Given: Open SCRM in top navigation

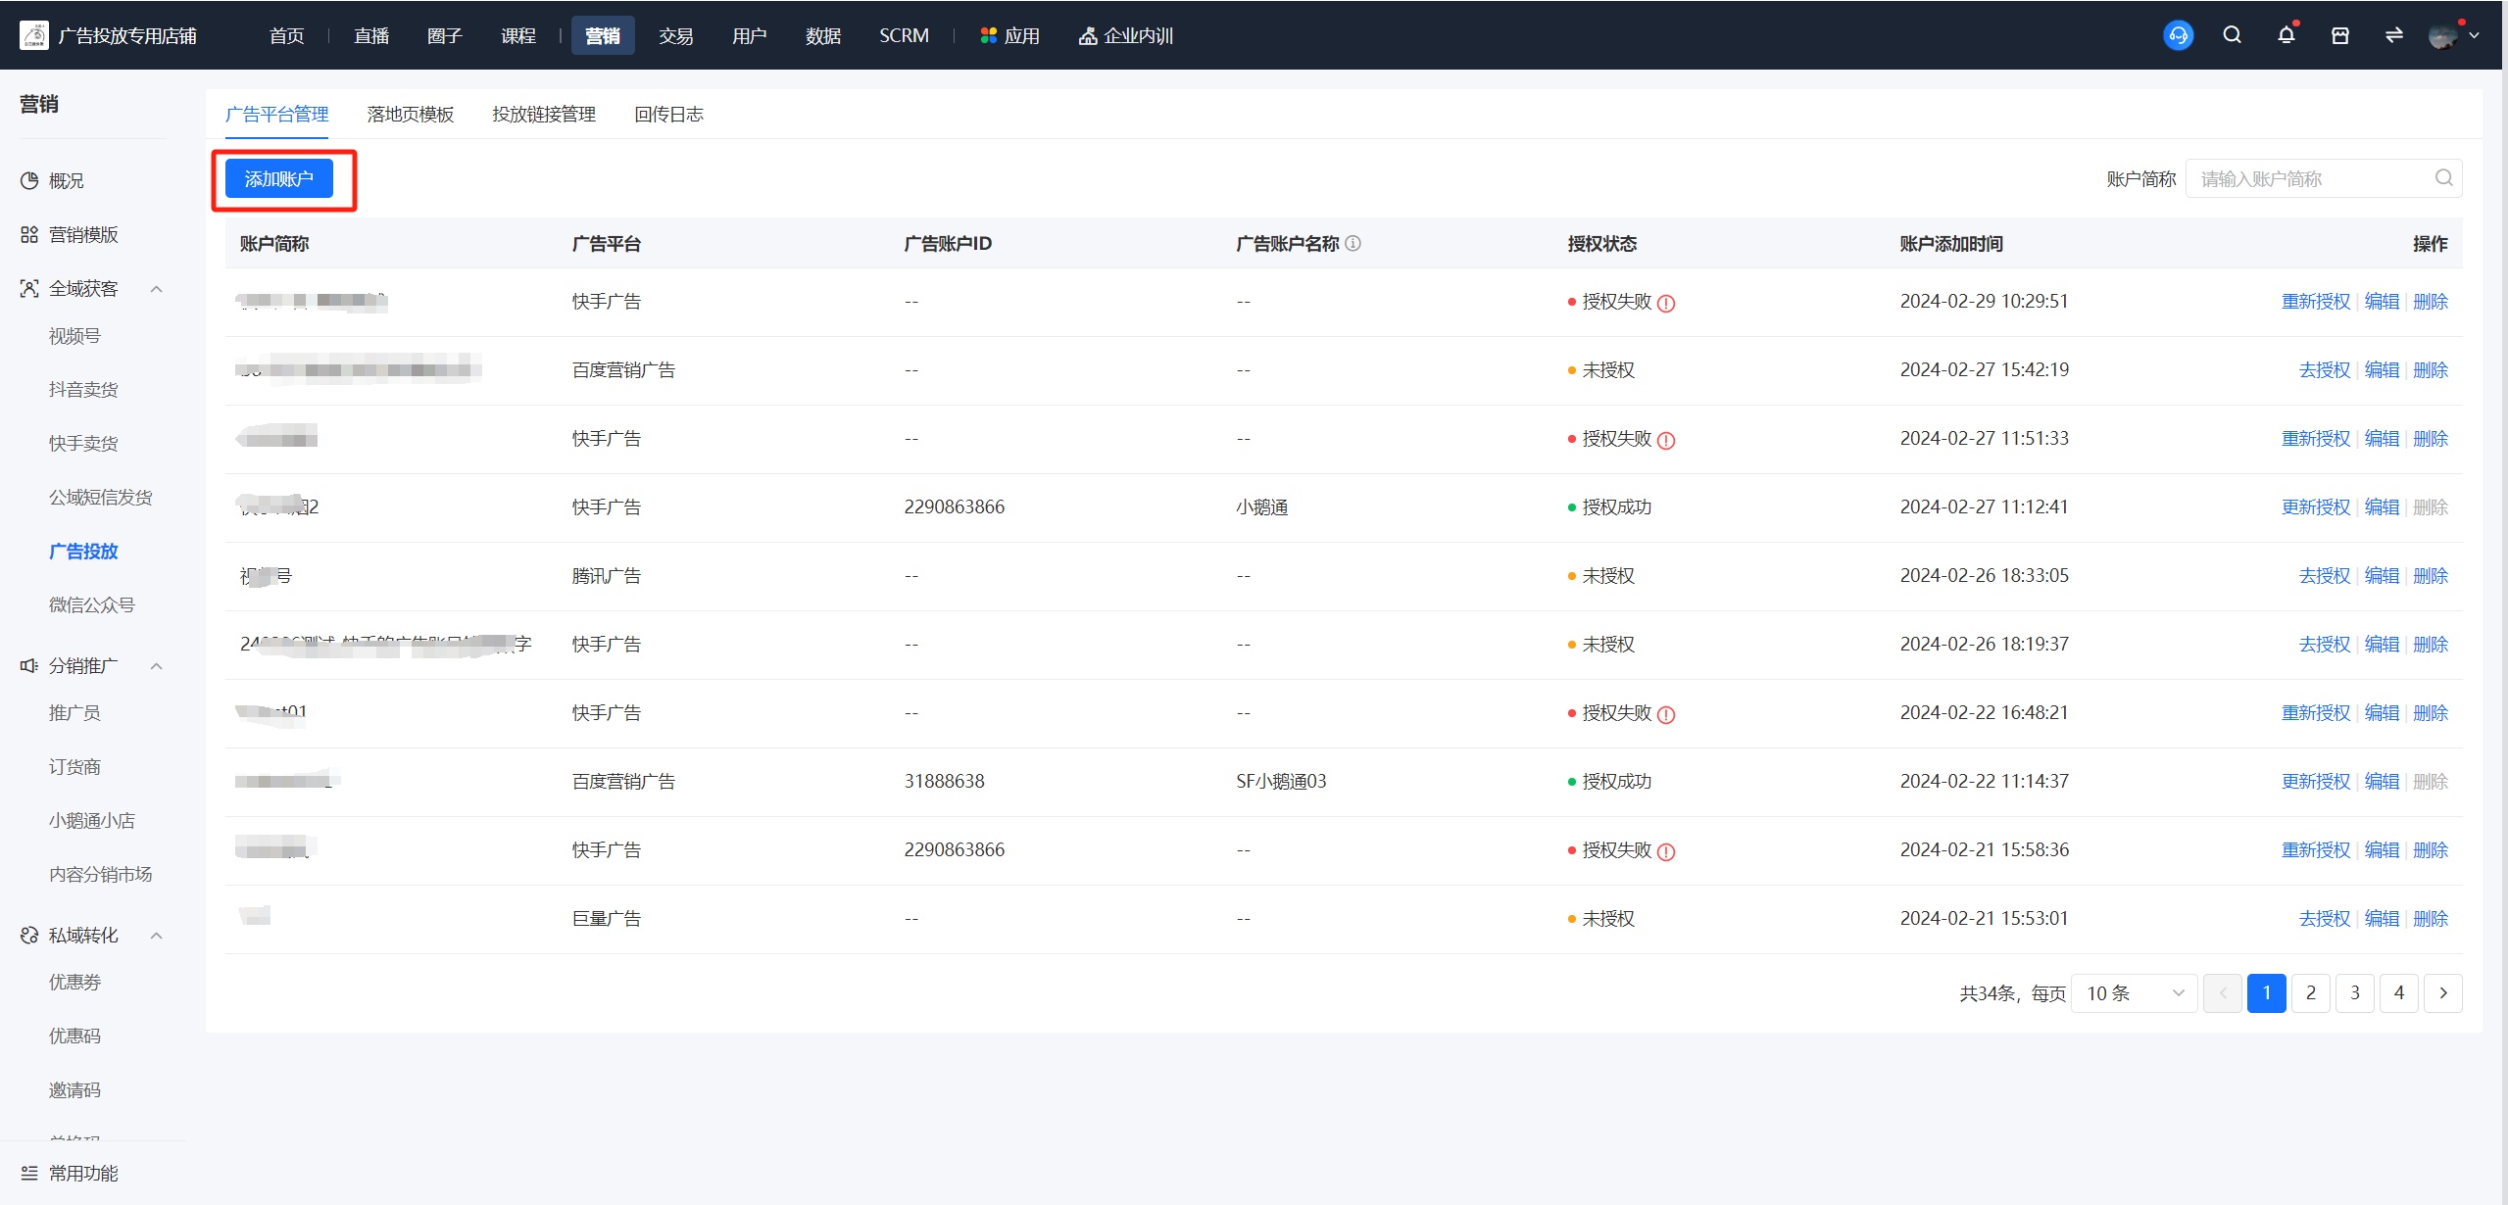Looking at the screenshot, I should coord(904,35).
